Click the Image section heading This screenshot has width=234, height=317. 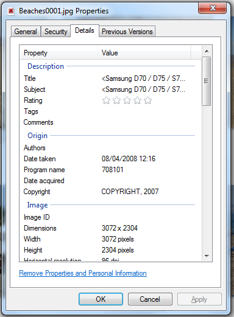tap(38, 205)
